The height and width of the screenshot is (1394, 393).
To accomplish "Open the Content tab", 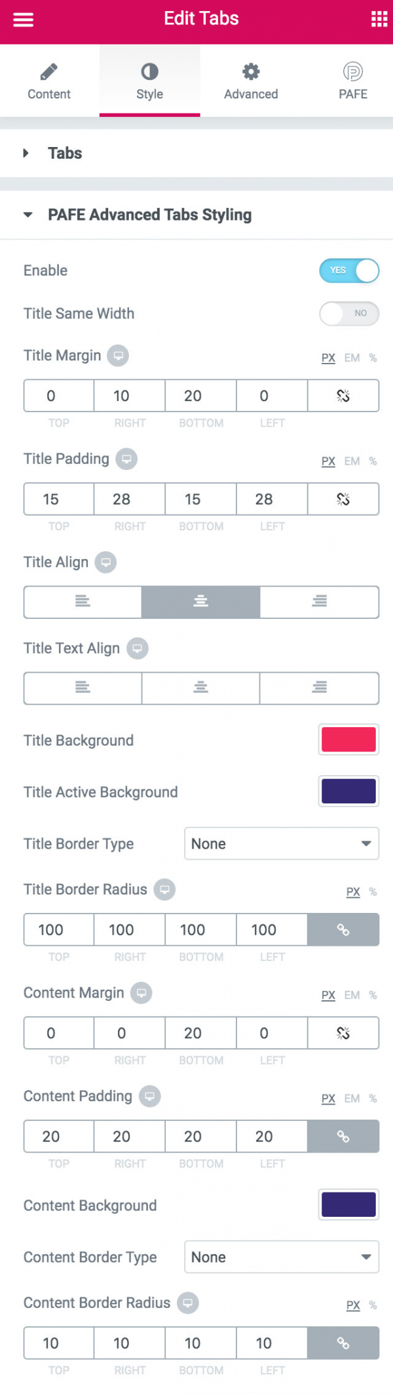I will [49, 79].
